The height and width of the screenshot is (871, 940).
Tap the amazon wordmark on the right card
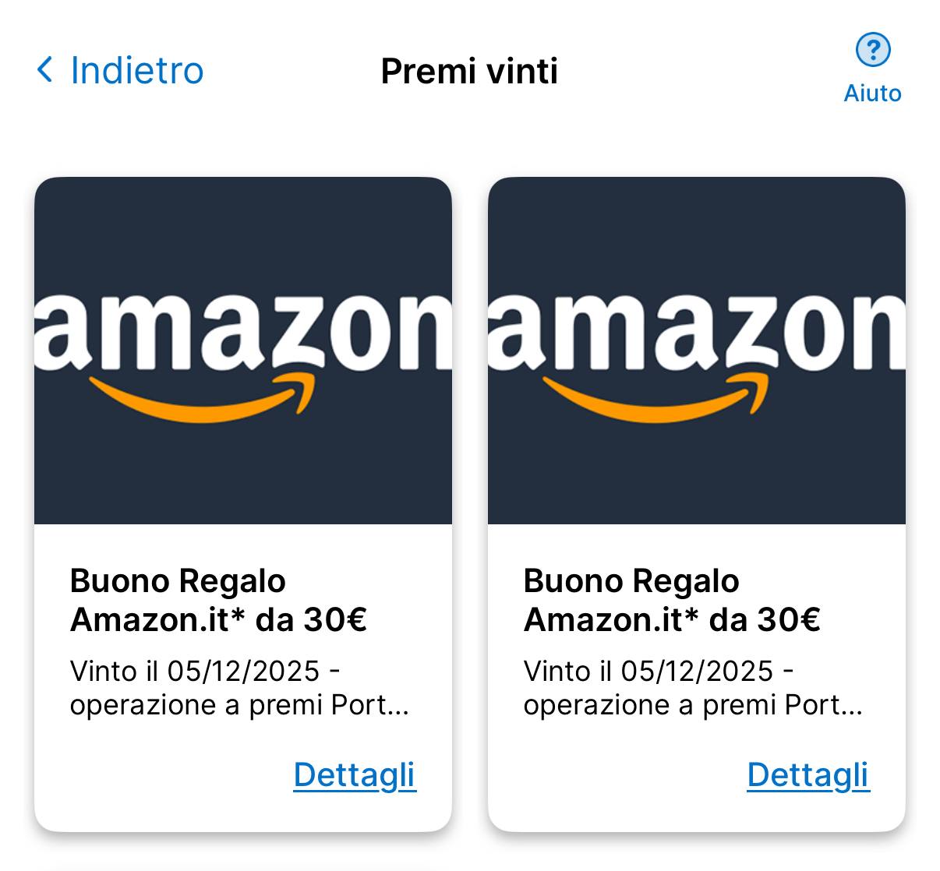[696, 332]
